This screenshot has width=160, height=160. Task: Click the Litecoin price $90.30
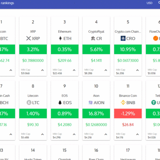coord(33,125)
